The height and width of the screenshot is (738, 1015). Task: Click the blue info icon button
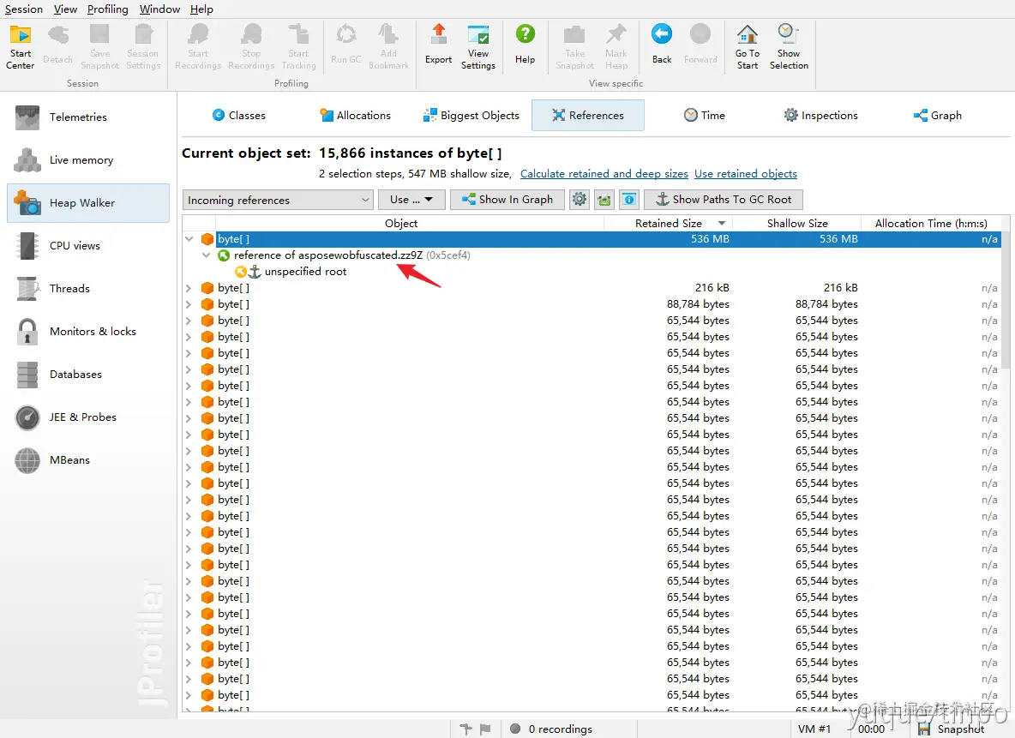pos(629,200)
